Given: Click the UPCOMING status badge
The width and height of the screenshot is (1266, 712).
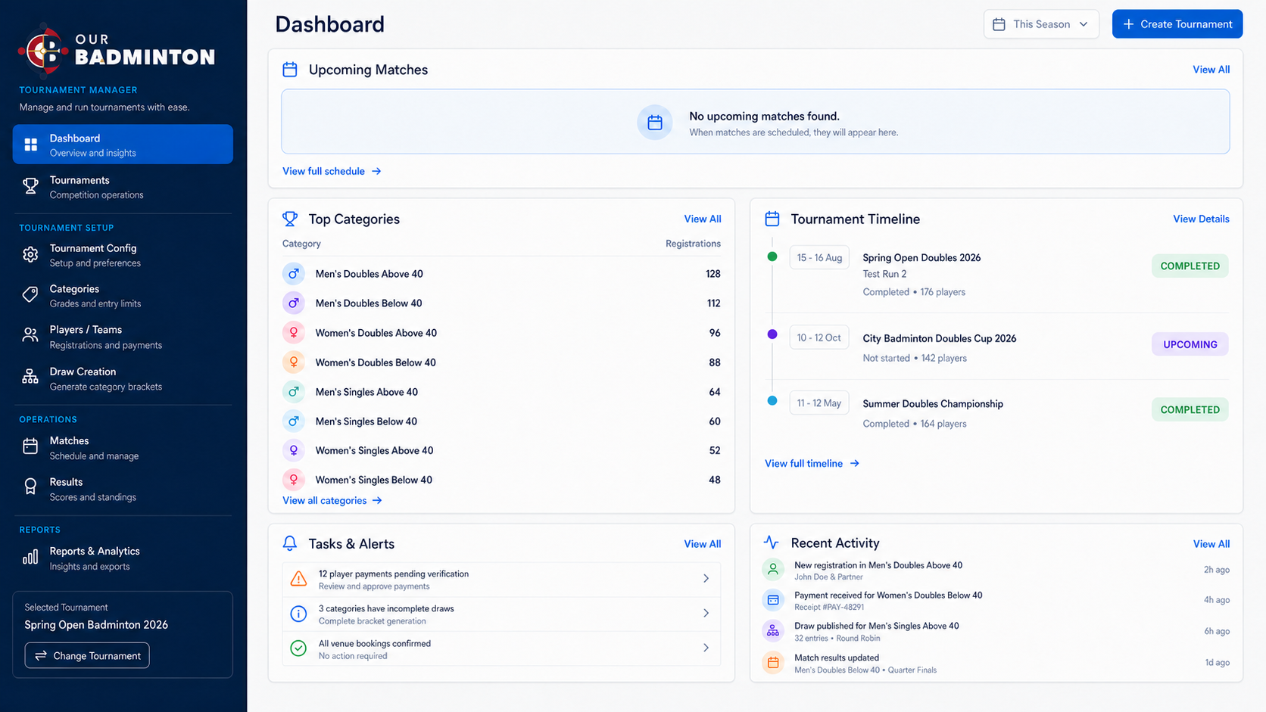Looking at the screenshot, I should click(1190, 344).
